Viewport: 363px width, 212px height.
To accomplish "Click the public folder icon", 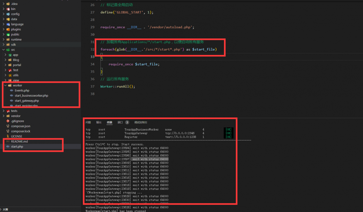I will (x=8, y=34).
